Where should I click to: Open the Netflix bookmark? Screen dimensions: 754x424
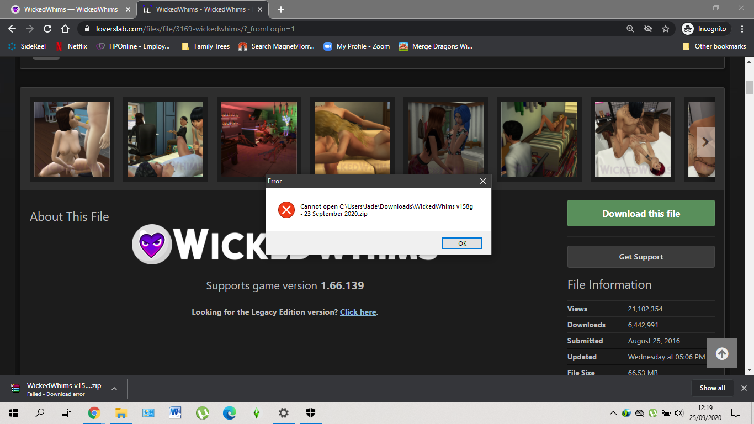pos(71,46)
